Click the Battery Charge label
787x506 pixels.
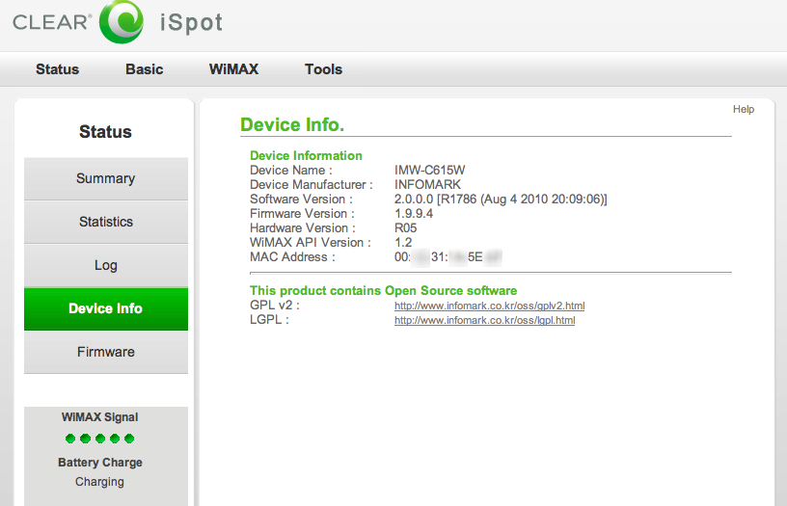tap(100, 463)
